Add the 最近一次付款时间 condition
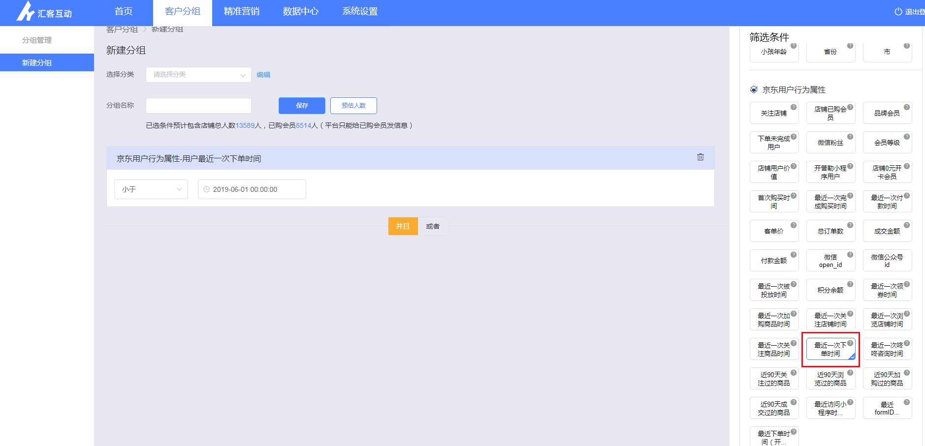Image resolution: width=925 pixels, height=446 pixels. (x=887, y=202)
